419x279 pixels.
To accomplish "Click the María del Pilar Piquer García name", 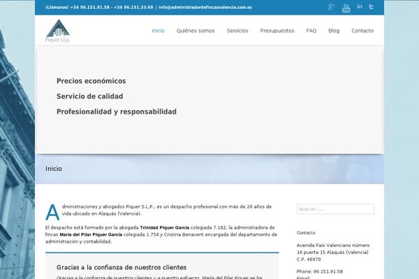I will pyautogui.click(x=91, y=234).
